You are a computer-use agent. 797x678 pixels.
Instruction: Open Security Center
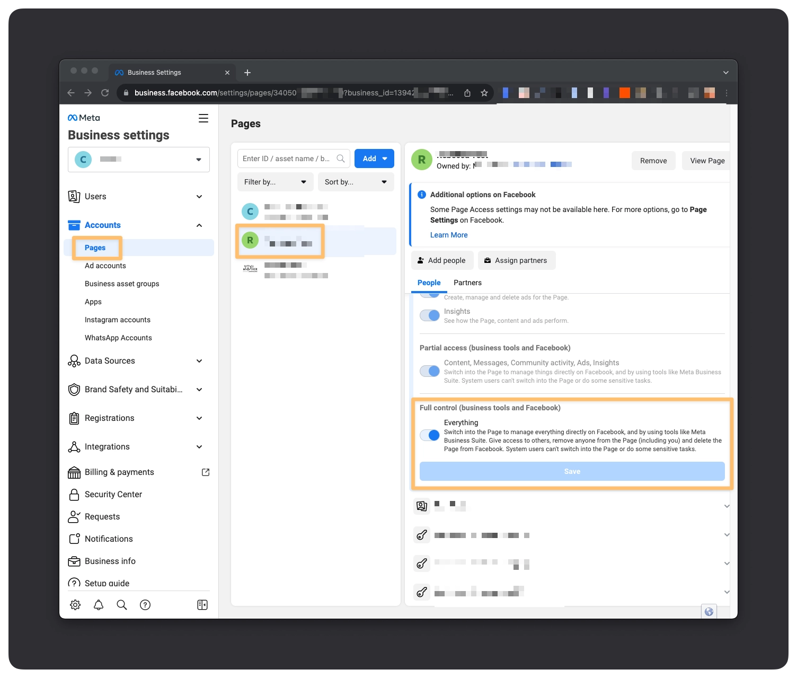point(113,495)
